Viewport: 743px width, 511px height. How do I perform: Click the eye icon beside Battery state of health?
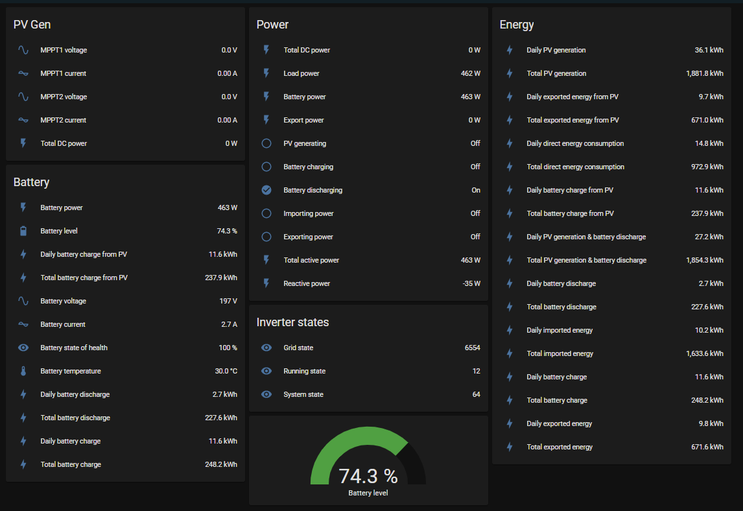click(x=23, y=348)
